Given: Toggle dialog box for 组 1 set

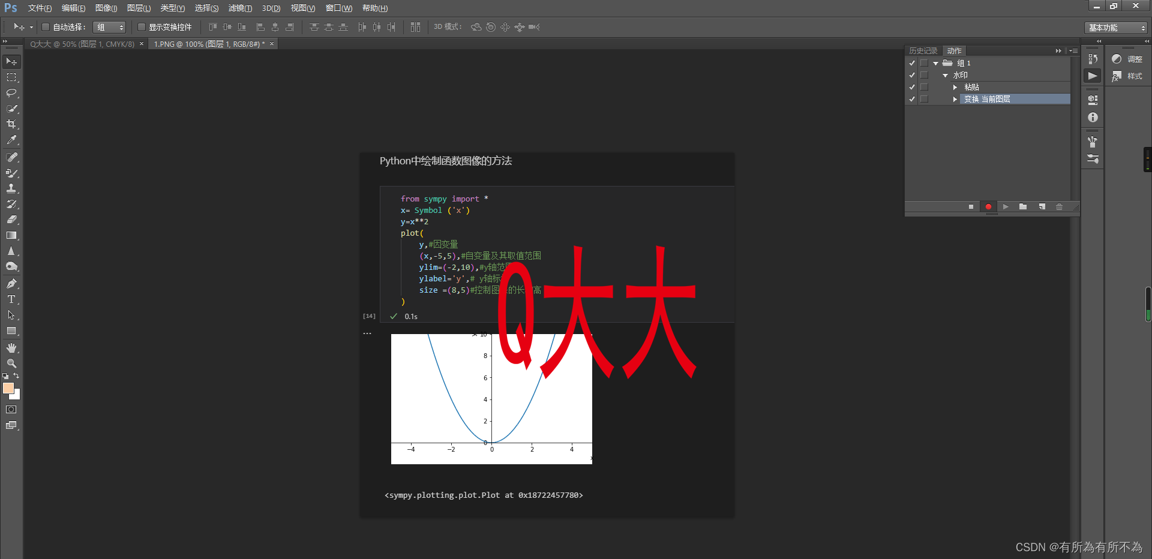Looking at the screenshot, I should pyautogui.click(x=924, y=63).
